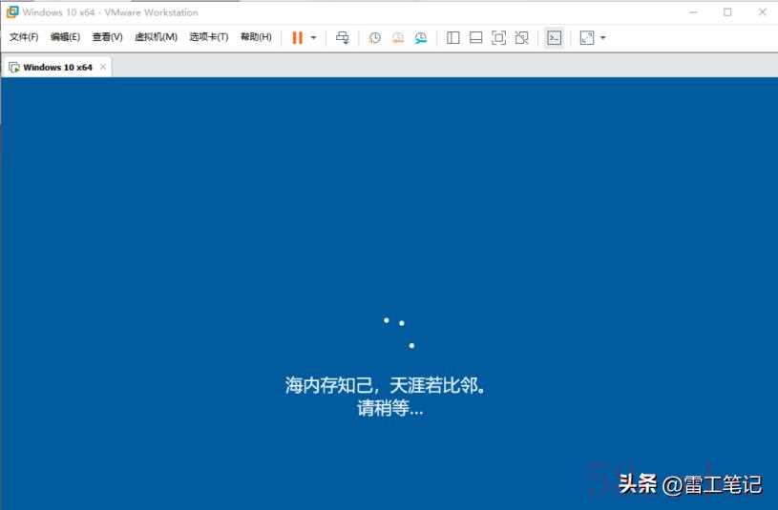Open the 选项卡(T) menu
The image size is (778, 510).
click(x=209, y=37)
